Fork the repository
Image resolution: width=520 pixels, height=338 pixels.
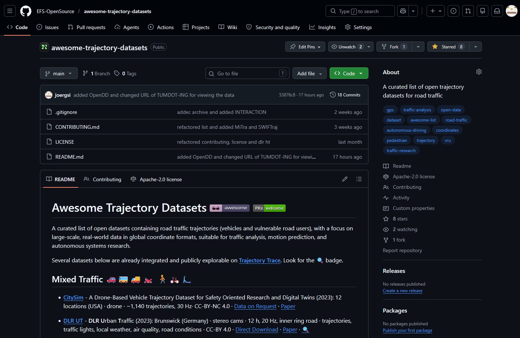pyautogui.click(x=394, y=47)
